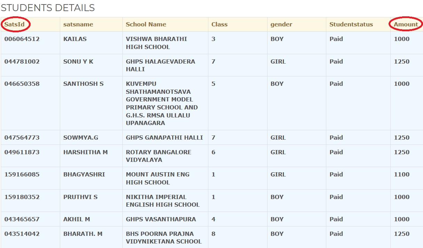Click gender BOY in KAILAS row
The width and height of the screenshot is (423, 248).
coord(277,39)
